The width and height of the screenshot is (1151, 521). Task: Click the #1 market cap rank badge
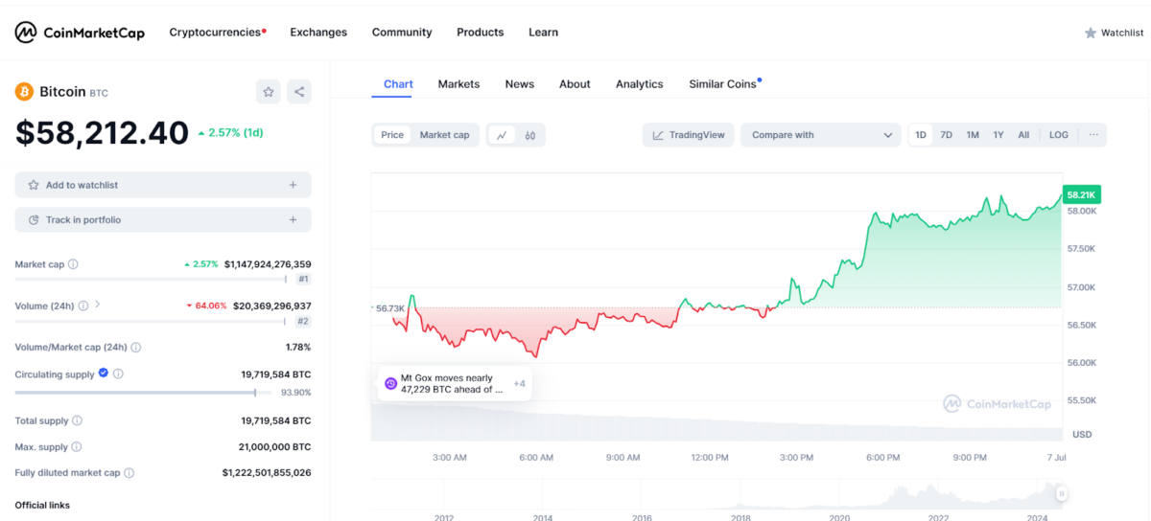(x=303, y=280)
